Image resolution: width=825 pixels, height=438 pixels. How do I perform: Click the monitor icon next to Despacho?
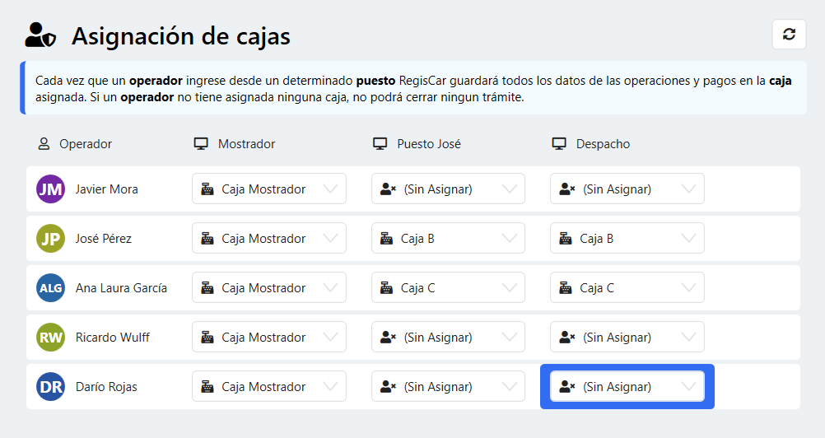click(559, 143)
